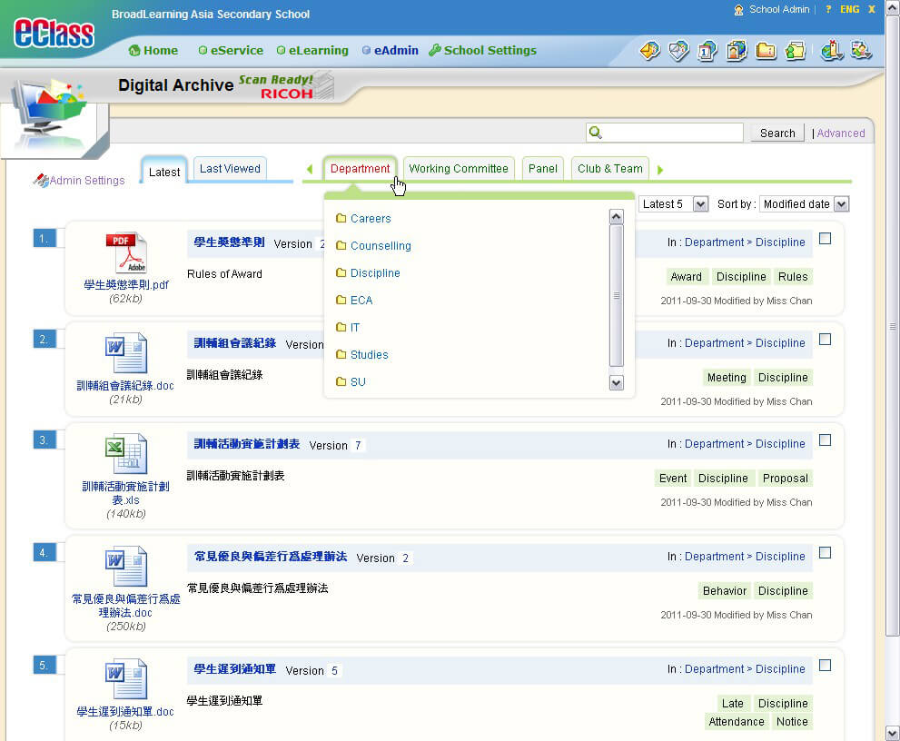Tick the checkbox for the first document
This screenshot has height=741, width=900.
click(825, 239)
